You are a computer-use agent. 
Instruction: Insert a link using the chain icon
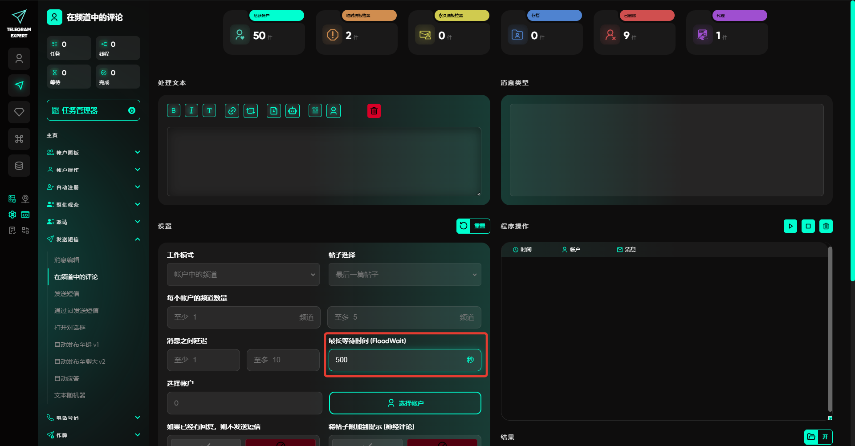(232, 111)
